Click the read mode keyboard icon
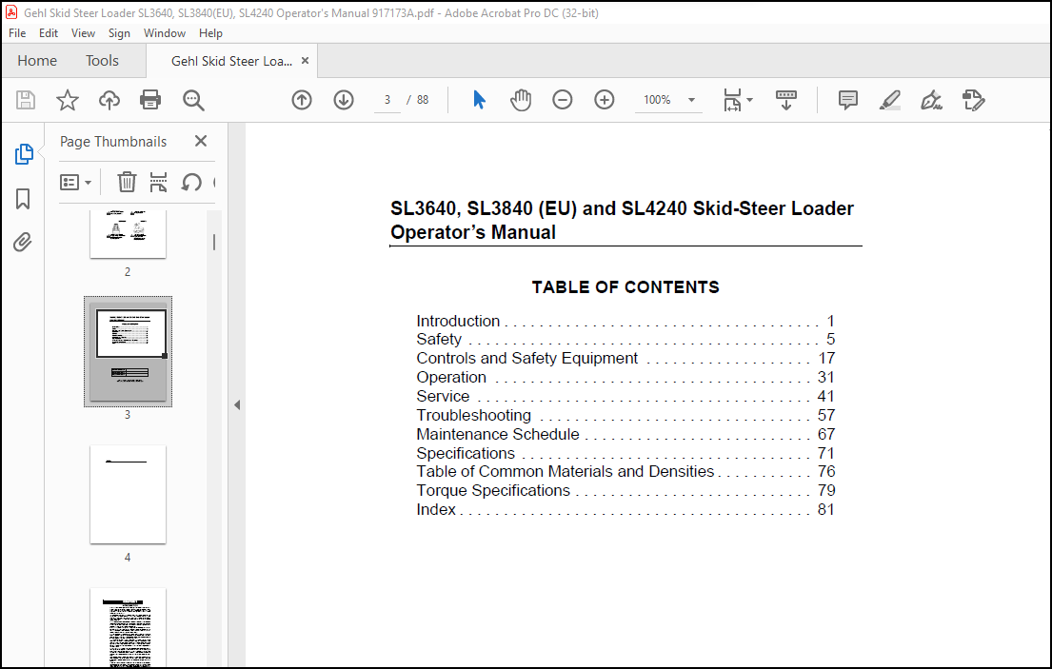 pyautogui.click(x=786, y=100)
